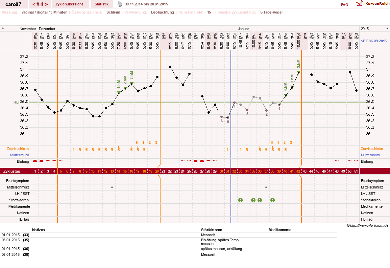Select cycle day 42 in red bar

point(298,171)
